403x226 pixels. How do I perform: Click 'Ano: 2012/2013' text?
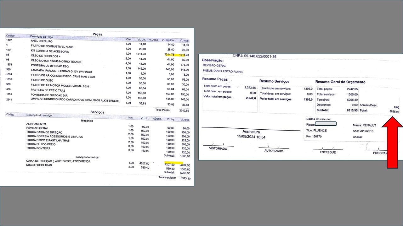tap(363, 131)
